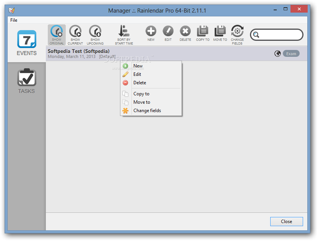
Task: Choose Copy to from the context menu
Action: point(151,94)
